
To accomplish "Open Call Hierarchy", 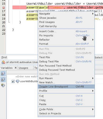I will point(66,26).
